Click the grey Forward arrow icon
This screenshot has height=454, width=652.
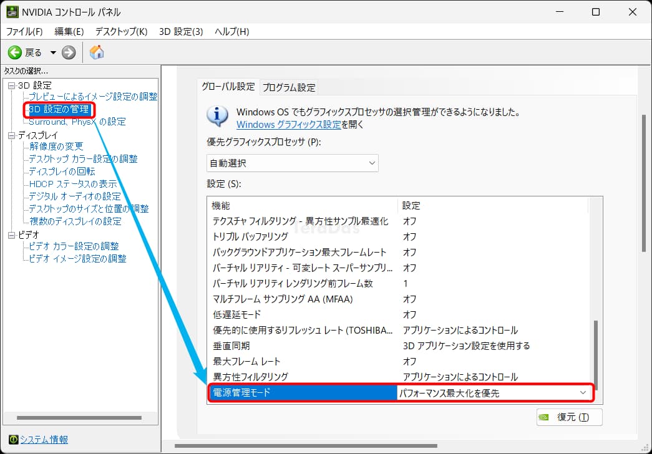pos(69,53)
